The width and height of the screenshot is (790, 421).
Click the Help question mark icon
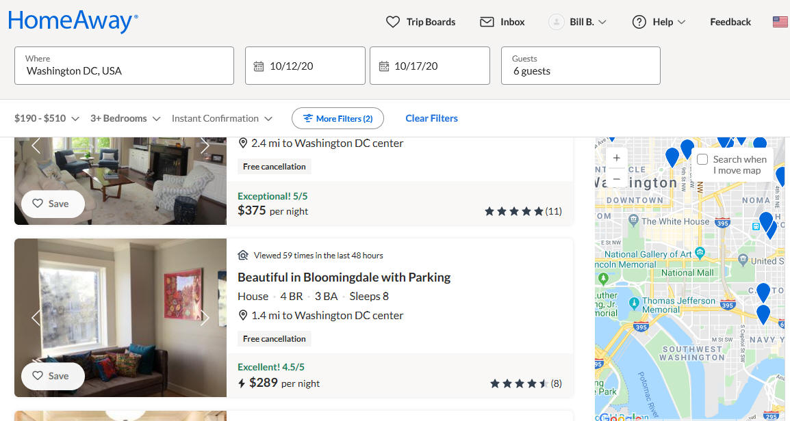[x=639, y=22]
